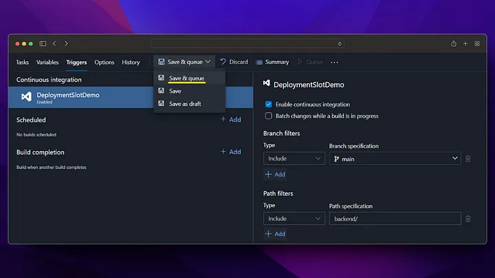This screenshot has height=278, width=495.
Task: Open the Summary view
Action: pos(272,62)
